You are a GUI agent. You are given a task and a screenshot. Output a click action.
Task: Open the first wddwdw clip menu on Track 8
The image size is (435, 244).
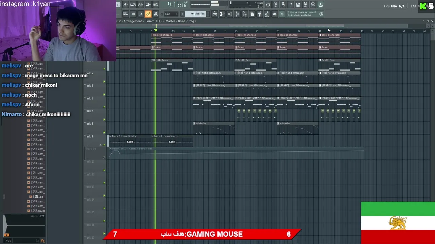[x=195, y=123]
